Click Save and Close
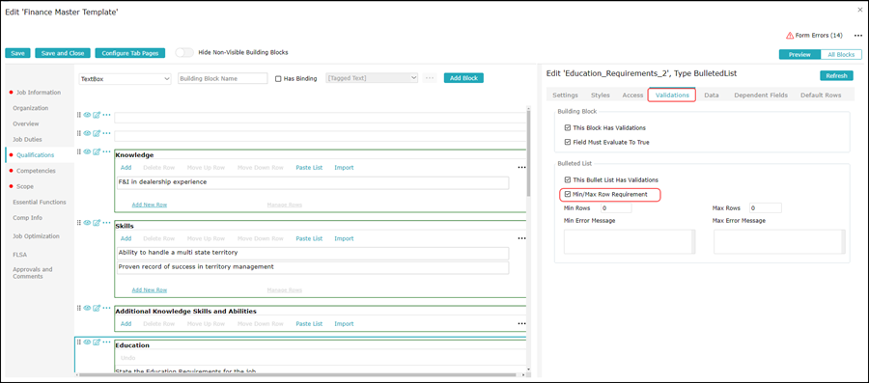The height and width of the screenshot is (383, 869). coord(63,53)
